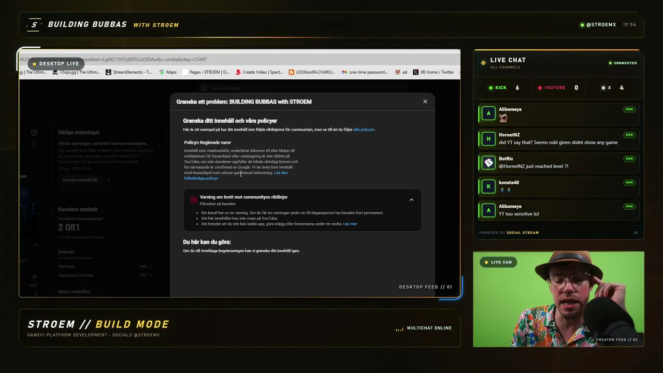Collapse the 'Varning om brott mot communityns riktlinjer' section
Screen dimensions: 663x373
[x=411, y=199]
